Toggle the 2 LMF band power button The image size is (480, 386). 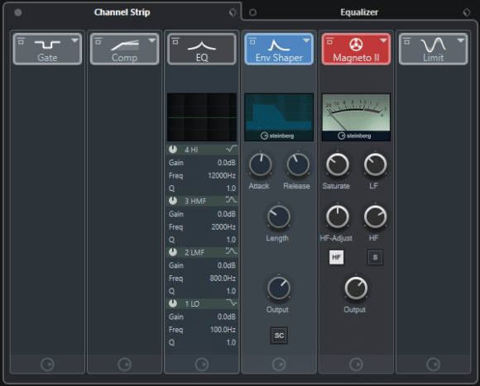173,252
